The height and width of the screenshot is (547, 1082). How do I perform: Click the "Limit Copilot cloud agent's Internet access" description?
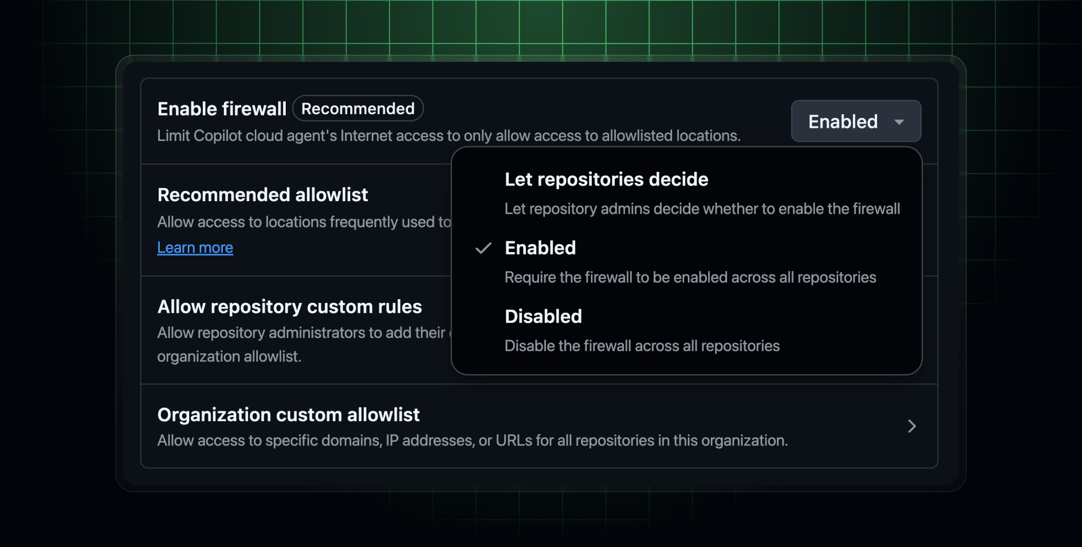(449, 136)
